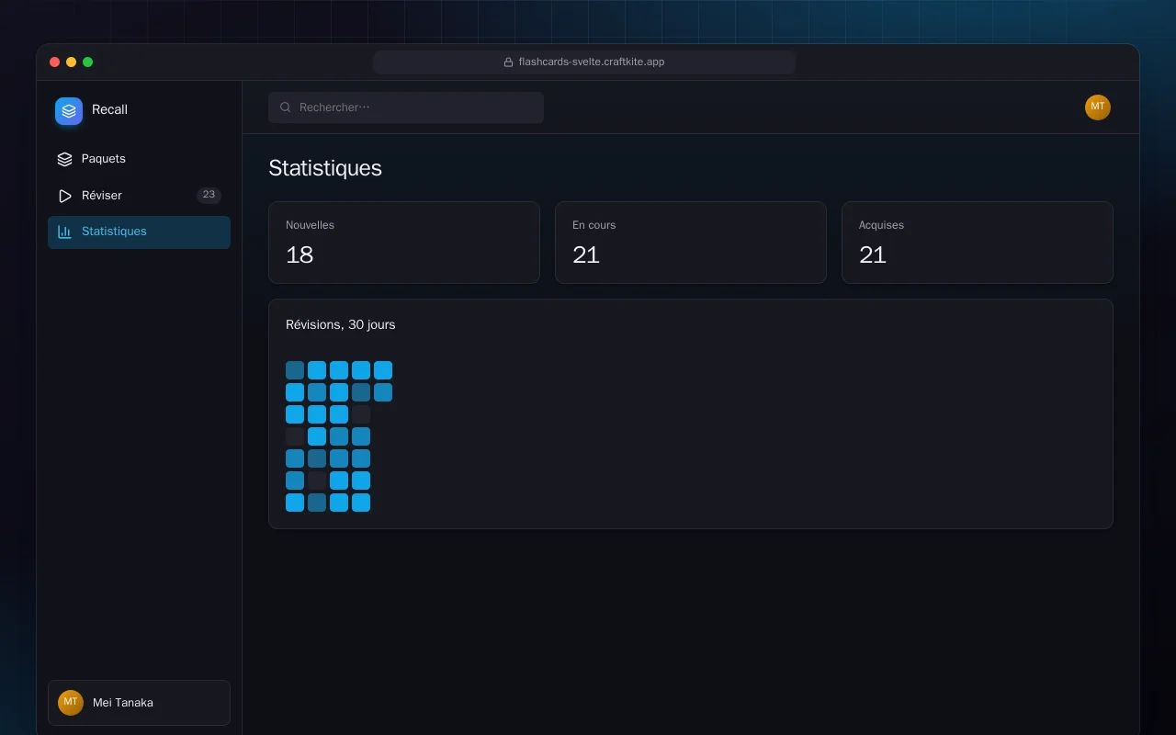Click the flashcards-svelte.craftkite.app address bar
Screen dimensions: 1176x735
click(584, 62)
